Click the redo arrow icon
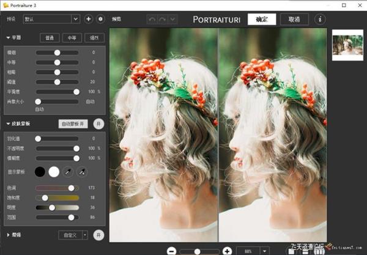 coord(163,20)
